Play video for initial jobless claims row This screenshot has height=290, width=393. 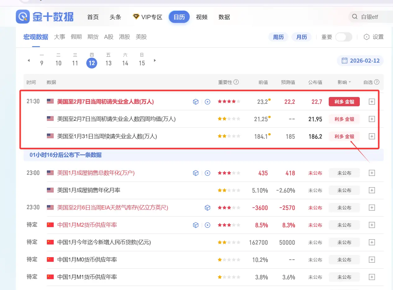(x=208, y=102)
